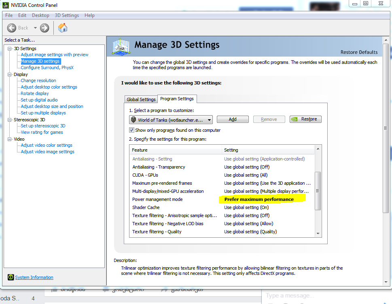Open the World of Tanks program dropdown
Screen dimensions: 392x304
point(209,120)
